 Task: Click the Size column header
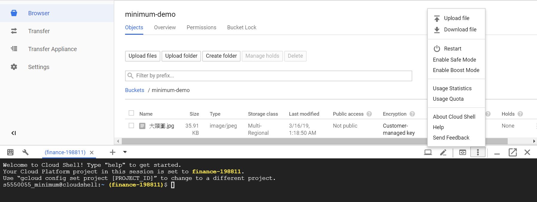(x=194, y=114)
